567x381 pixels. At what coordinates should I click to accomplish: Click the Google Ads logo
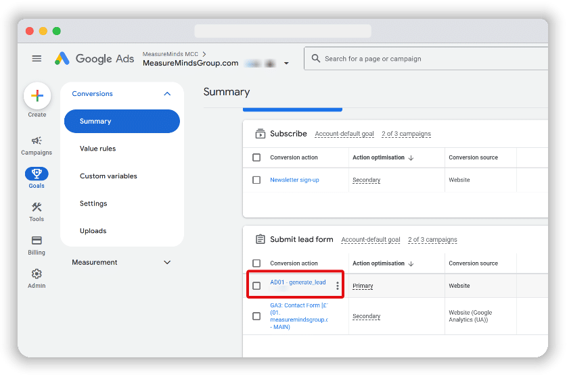tap(95, 59)
